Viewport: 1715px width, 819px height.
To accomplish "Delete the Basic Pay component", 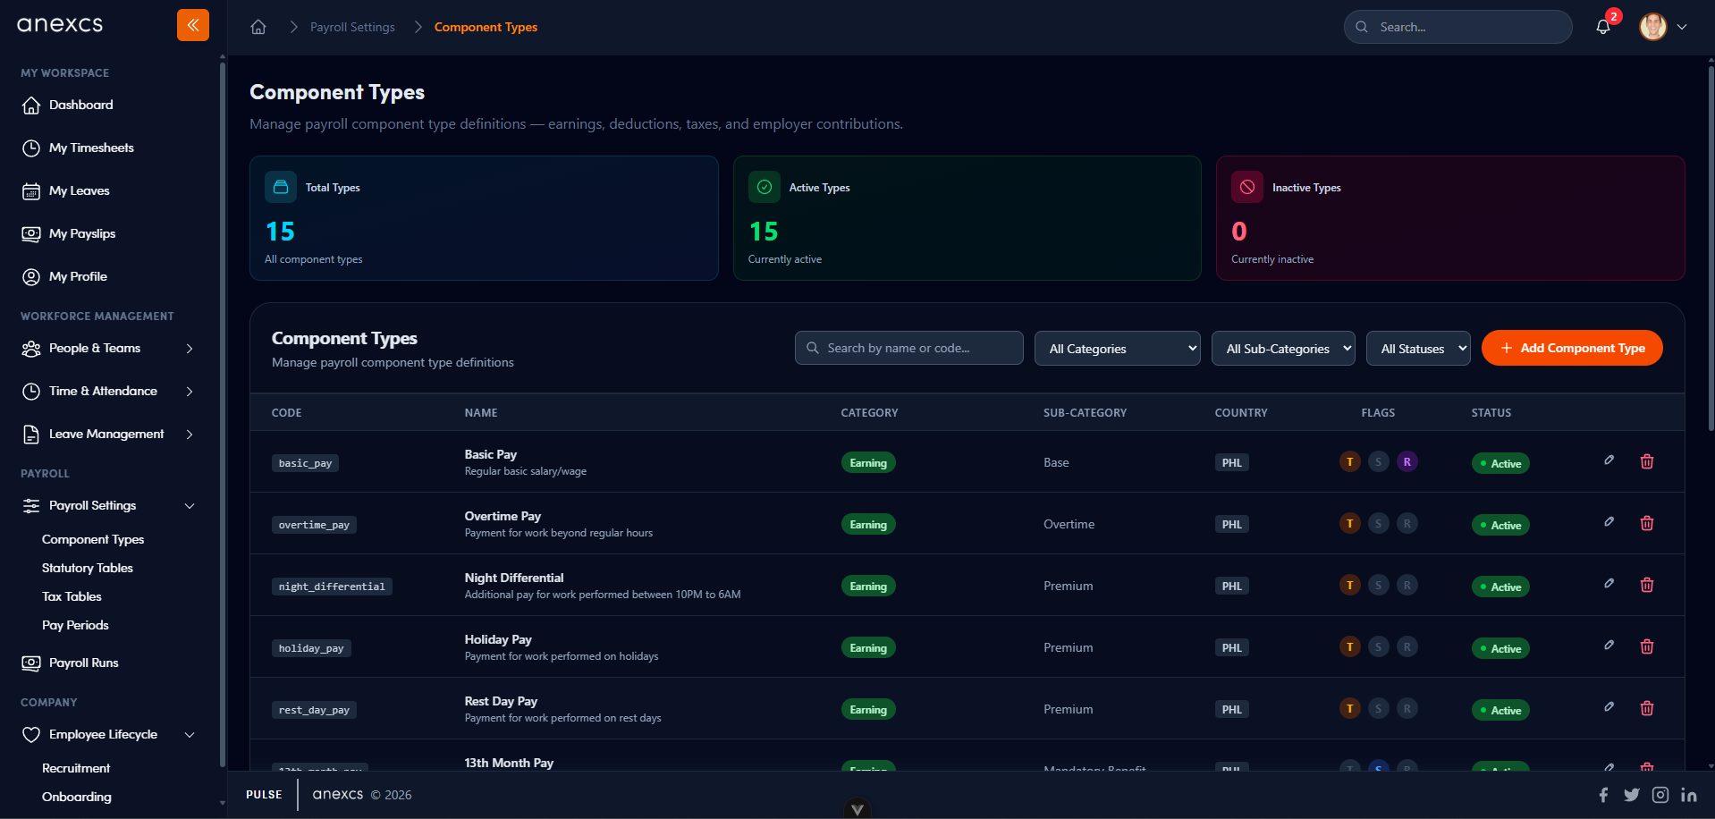I will pos(1647,461).
